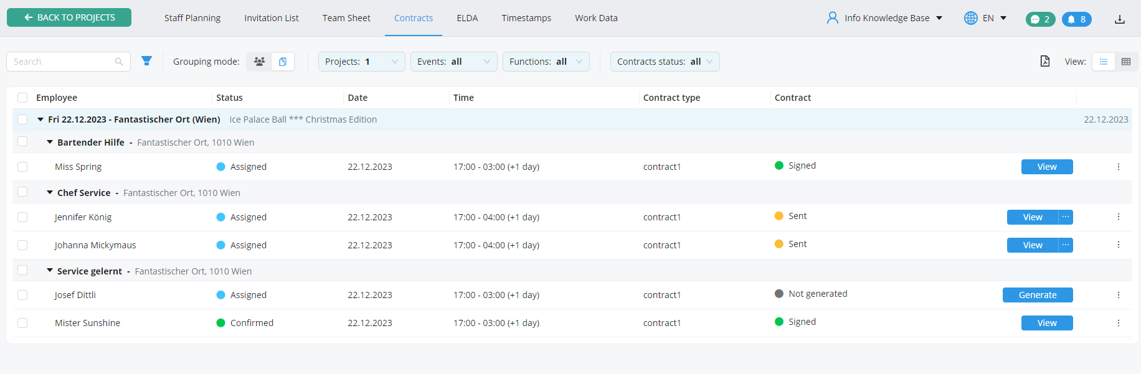This screenshot has width=1141, height=374.
Task: Click into the Search field
Action: pos(62,62)
